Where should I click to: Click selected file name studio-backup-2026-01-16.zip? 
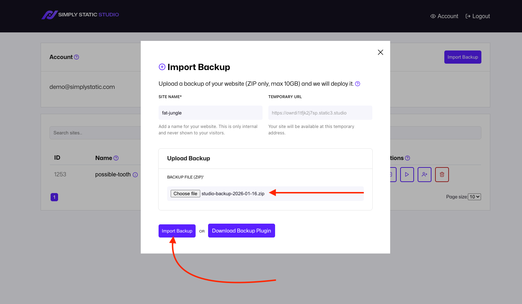tap(233, 193)
